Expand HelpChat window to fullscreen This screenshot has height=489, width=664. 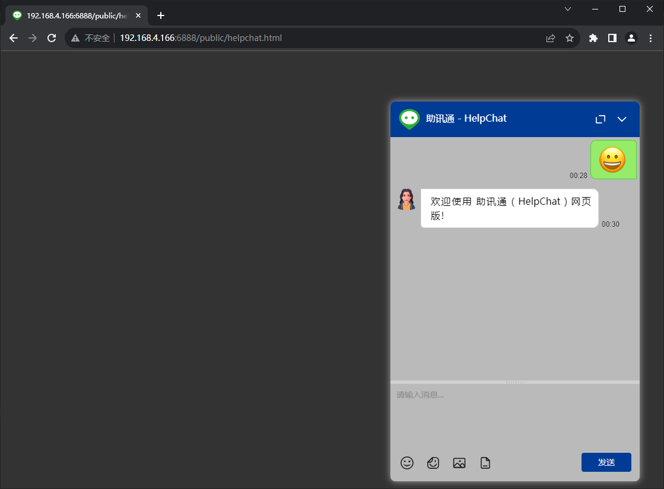tap(601, 119)
